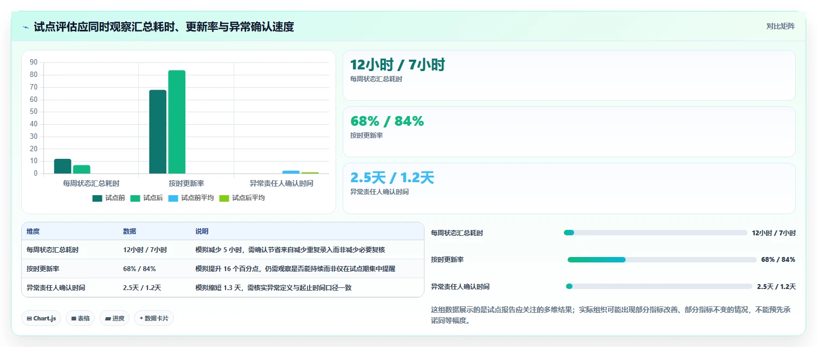Click the lightning icon beside the title
Image resolution: width=817 pixels, height=347 pixels.
tap(25, 27)
